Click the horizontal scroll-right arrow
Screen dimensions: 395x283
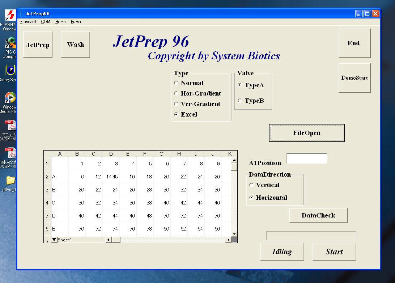[x=228, y=240]
